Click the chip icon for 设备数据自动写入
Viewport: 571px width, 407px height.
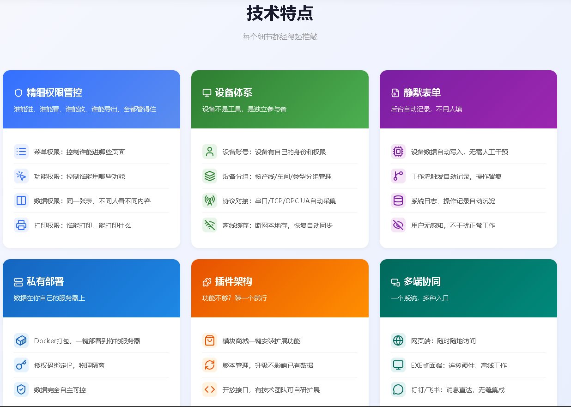point(398,152)
